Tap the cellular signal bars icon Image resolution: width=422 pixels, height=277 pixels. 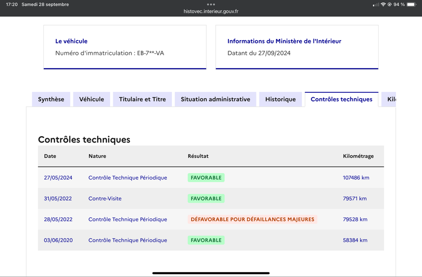click(376, 5)
